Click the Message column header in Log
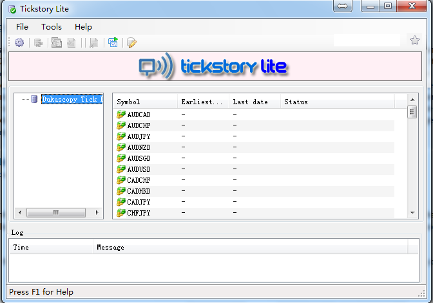The height and width of the screenshot is (303, 433). [251, 247]
